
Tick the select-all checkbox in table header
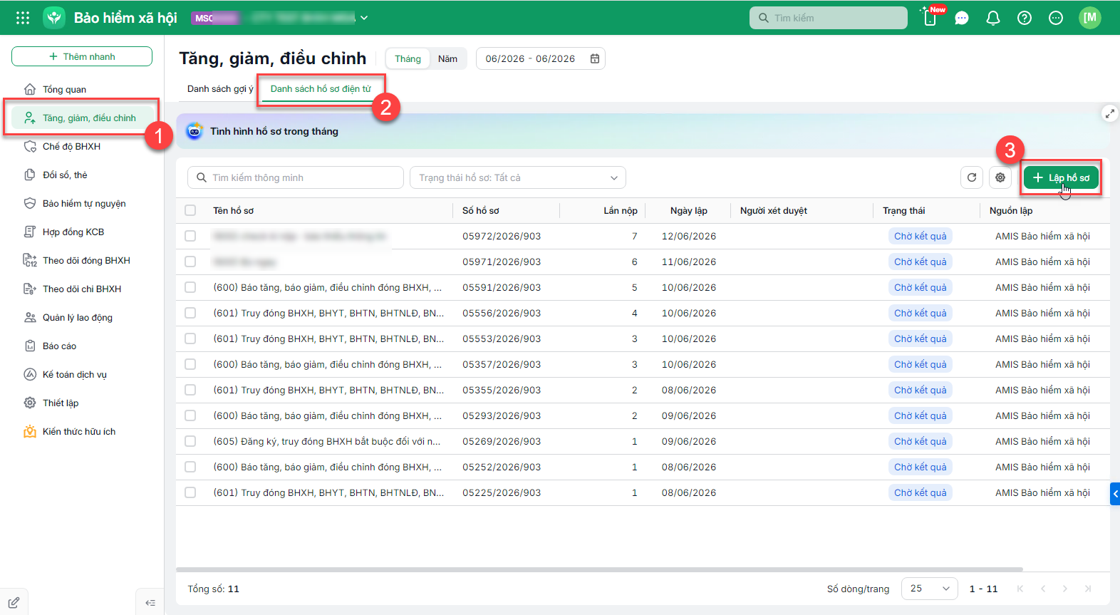pos(190,210)
